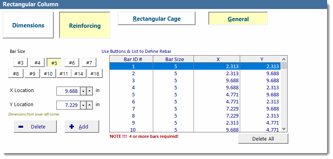Open the Reinforcing tab
Viewport: 333px width, 159px height.
(x=85, y=26)
